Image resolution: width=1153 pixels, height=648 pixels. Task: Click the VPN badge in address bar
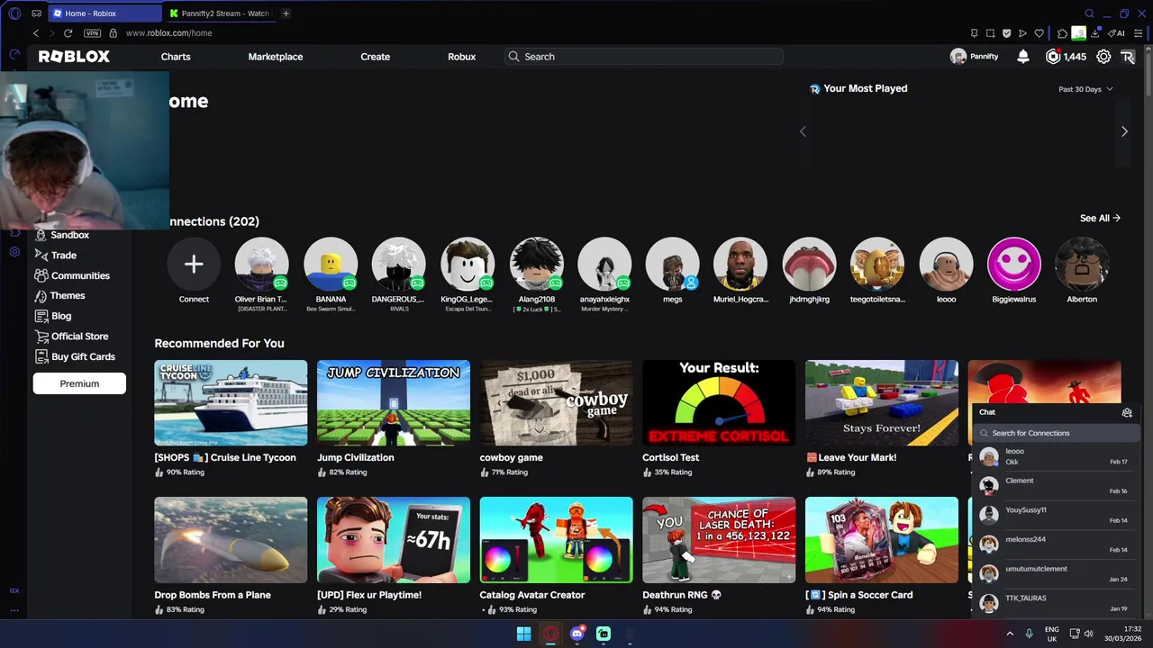point(92,33)
